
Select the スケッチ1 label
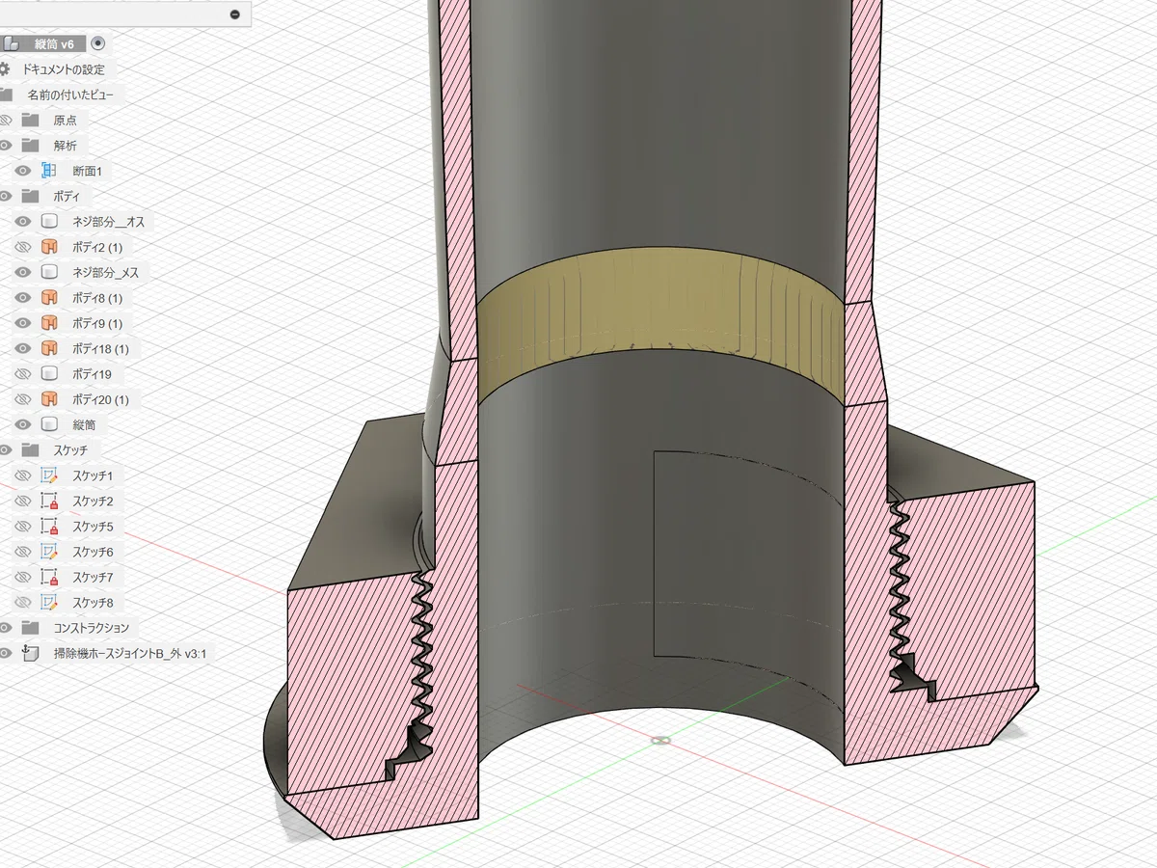point(93,475)
